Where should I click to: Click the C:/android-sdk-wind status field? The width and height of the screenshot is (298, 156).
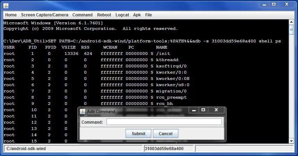pos(73,149)
